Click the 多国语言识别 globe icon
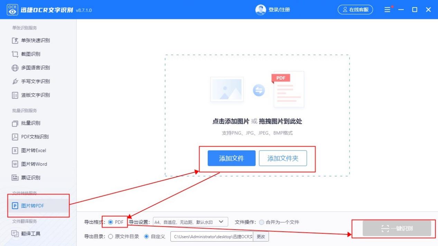Viewport: 438px width, 246px height. tap(15, 68)
